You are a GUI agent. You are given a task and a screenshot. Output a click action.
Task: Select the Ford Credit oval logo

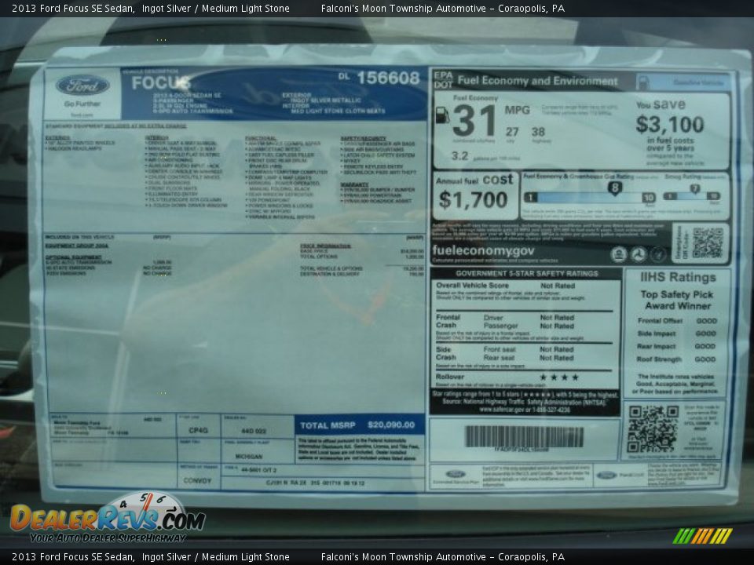(x=606, y=475)
